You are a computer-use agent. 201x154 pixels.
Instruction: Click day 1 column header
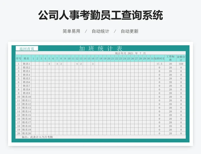coord(33,59)
